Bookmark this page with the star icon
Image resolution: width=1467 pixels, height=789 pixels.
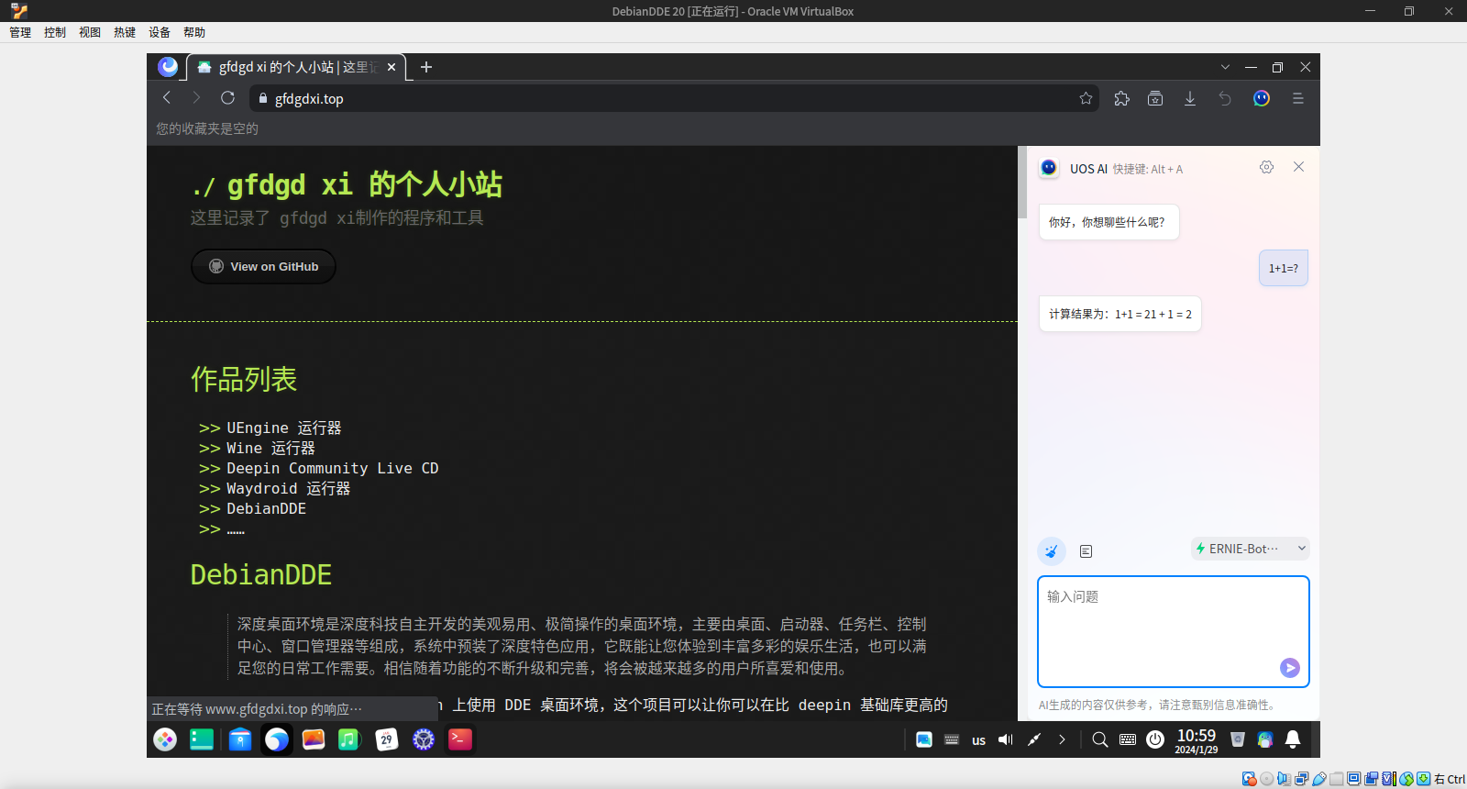pos(1086,98)
